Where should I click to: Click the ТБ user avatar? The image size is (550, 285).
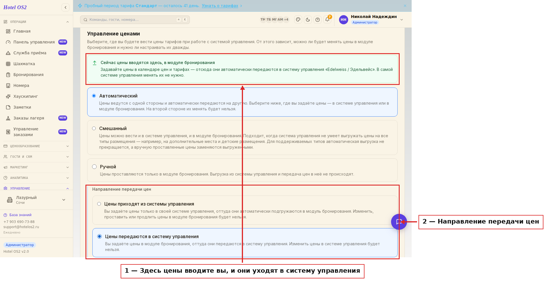269,20
